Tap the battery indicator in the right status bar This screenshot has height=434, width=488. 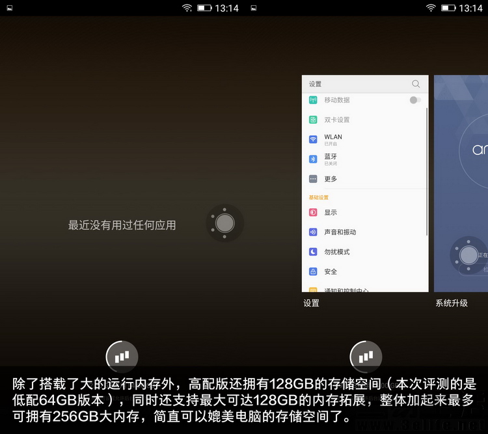(448, 8)
